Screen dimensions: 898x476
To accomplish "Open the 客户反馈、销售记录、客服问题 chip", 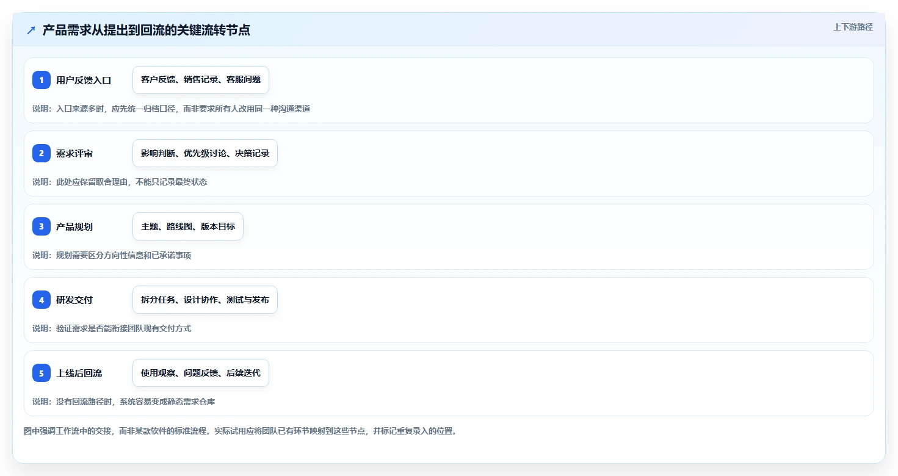I will click(201, 80).
